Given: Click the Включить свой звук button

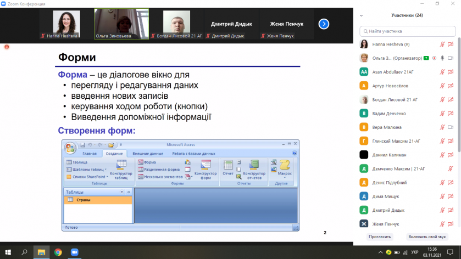Looking at the screenshot, I should [425, 237].
